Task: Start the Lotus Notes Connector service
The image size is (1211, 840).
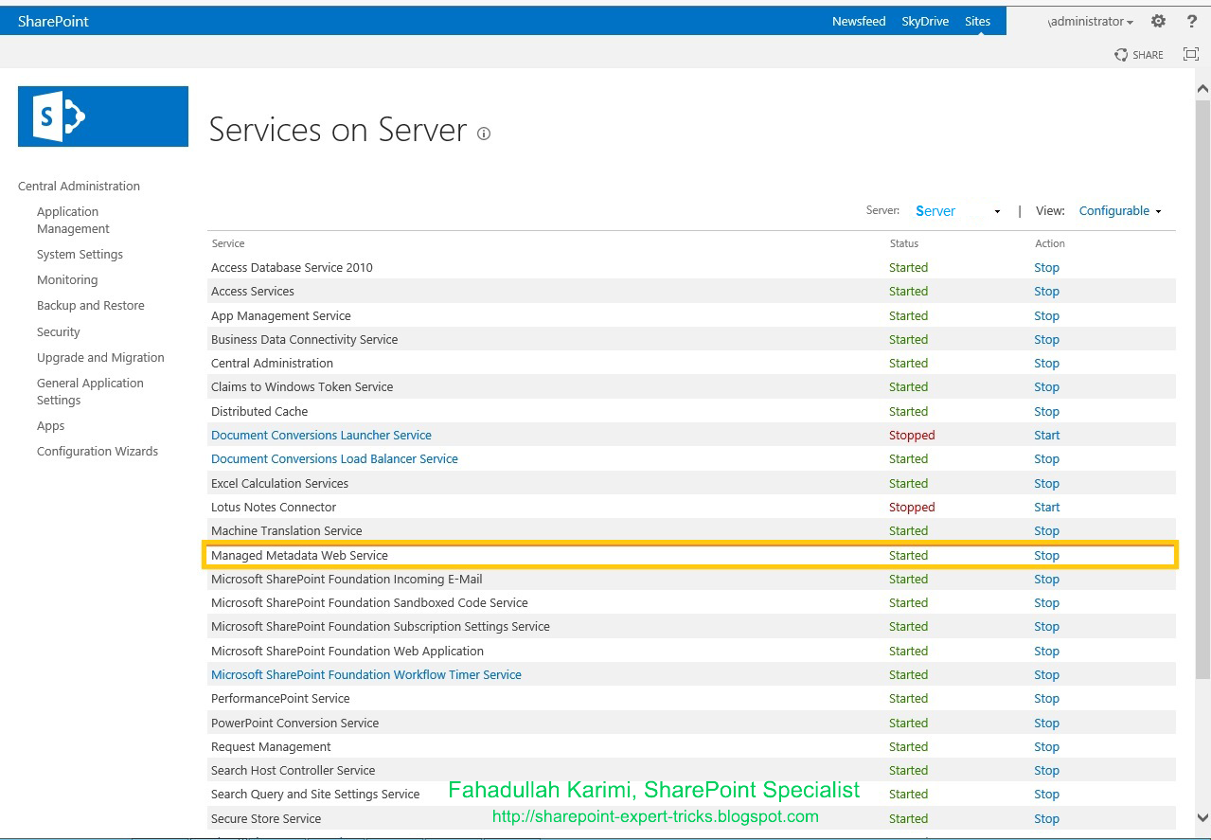Action: tap(1045, 507)
